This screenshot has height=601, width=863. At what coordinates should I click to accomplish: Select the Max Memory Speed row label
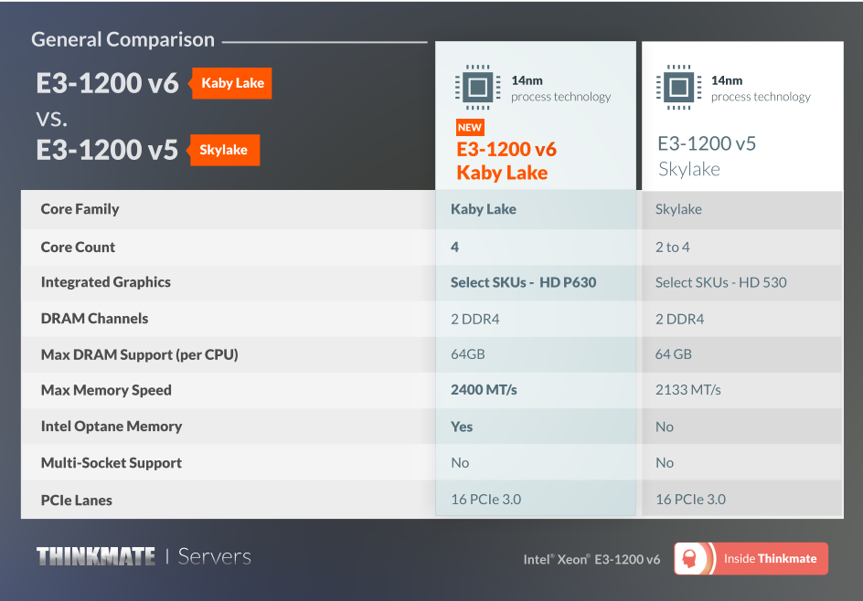click(106, 390)
